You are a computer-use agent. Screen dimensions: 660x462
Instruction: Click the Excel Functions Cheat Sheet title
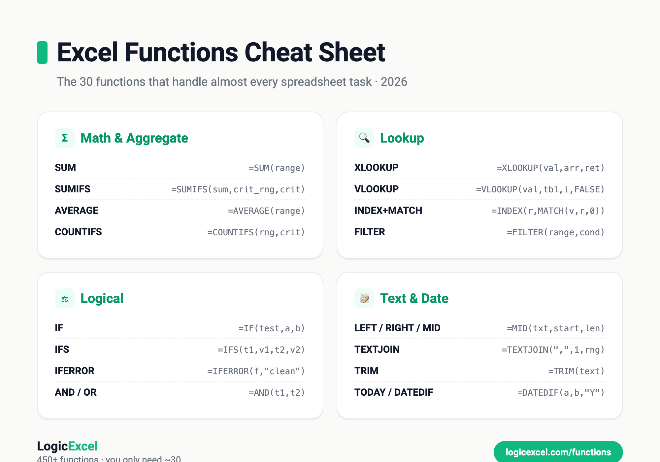click(x=221, y=52)
